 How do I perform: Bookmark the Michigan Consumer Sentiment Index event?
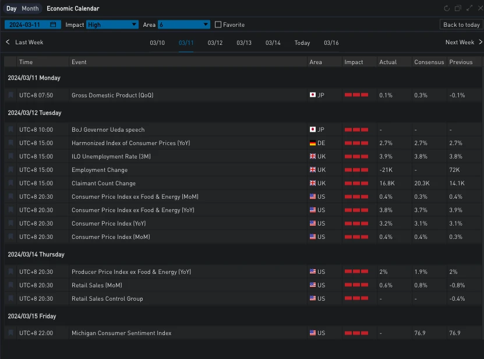point(10,333)
